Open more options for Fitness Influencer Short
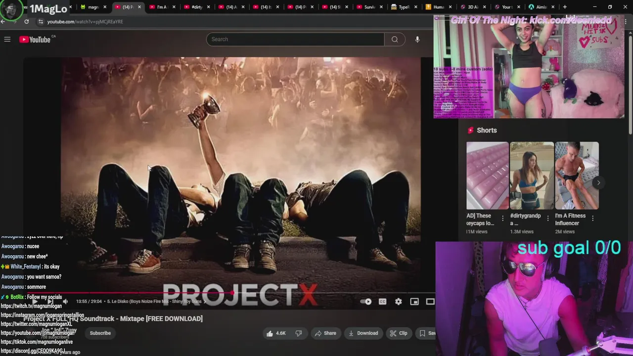 (x=592, y=218)
